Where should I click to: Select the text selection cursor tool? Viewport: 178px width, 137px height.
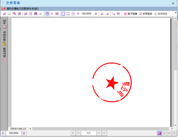pyautogui.click(x=52, y=14)
